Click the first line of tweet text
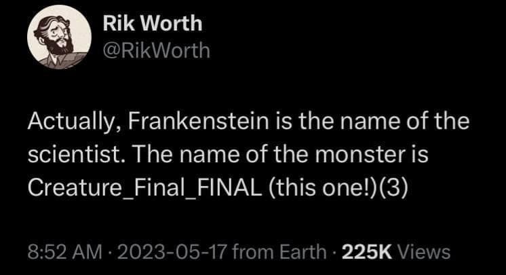506x275 pixels. point(248,125)
